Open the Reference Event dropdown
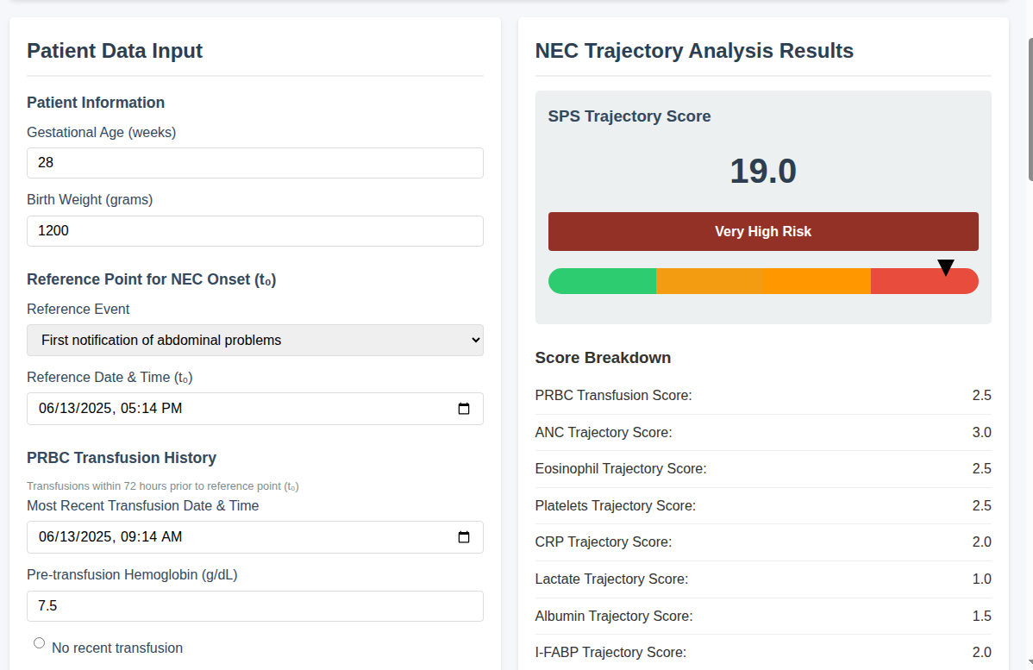The width and height of the screenshot is (1033, 670). [254, 340]
